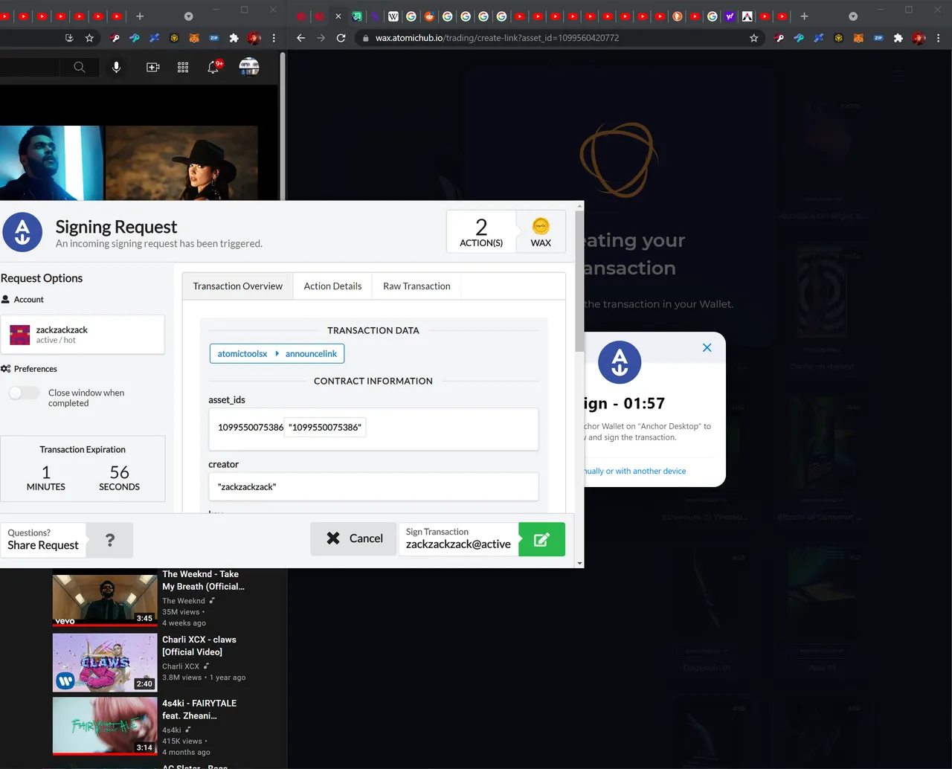Click The Weeknd - Take My Breath title

[x=203, y=580]
